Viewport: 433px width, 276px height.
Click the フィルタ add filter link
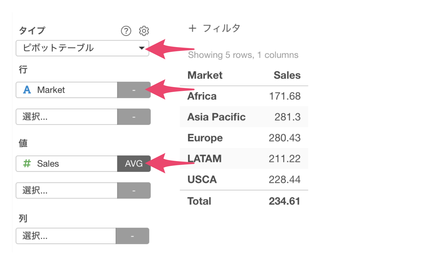coord(222,28)
